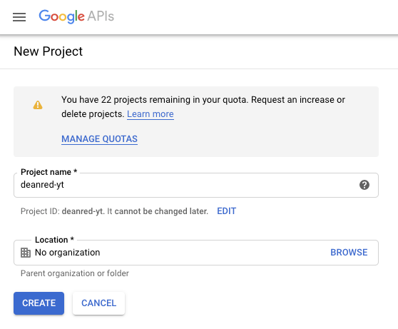
Task: Open the Project name help icon
Action: pos(364,185)
